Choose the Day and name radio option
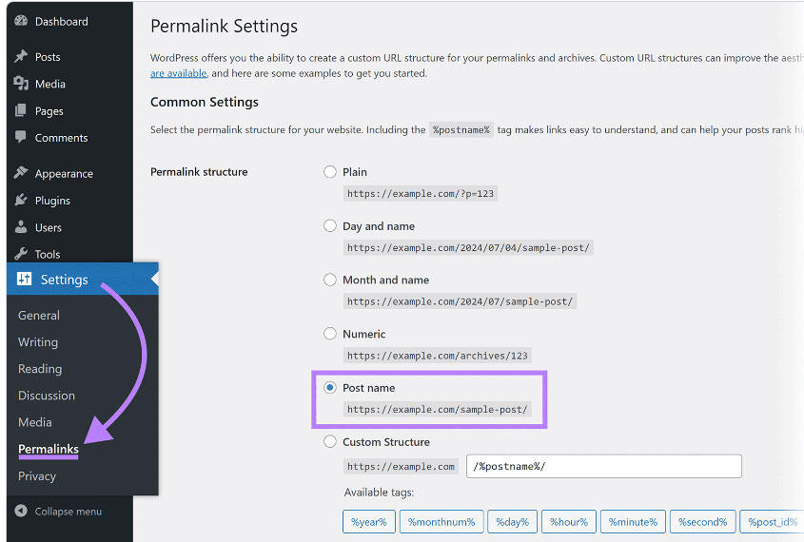 [x=330, y=226]
